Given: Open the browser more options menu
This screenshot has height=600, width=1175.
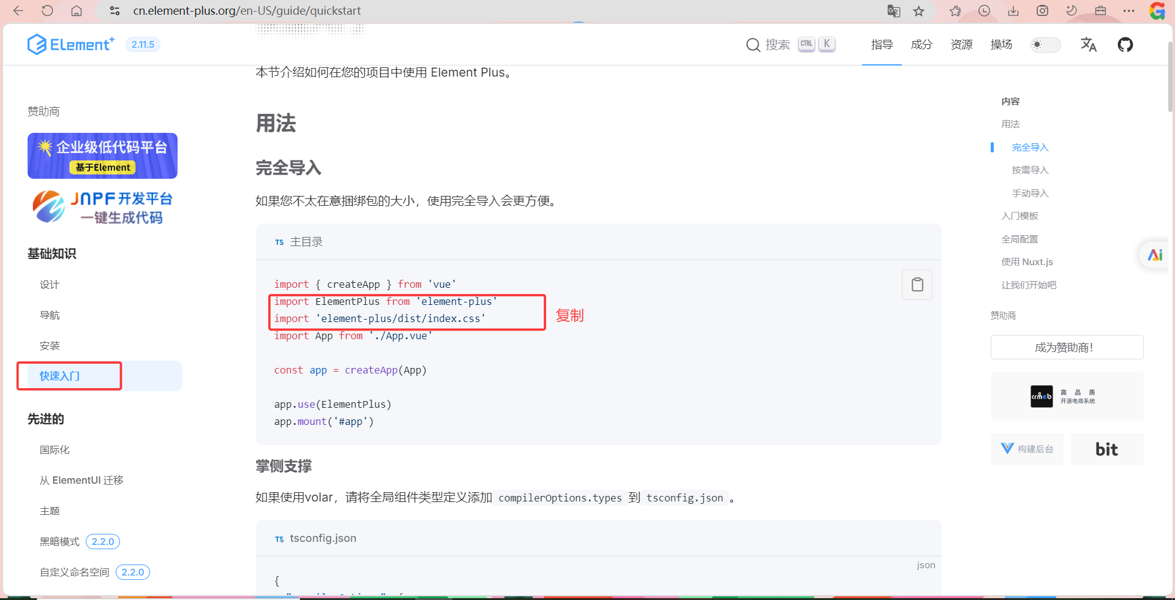Looking at the screenshot, I should [1128, 10].
